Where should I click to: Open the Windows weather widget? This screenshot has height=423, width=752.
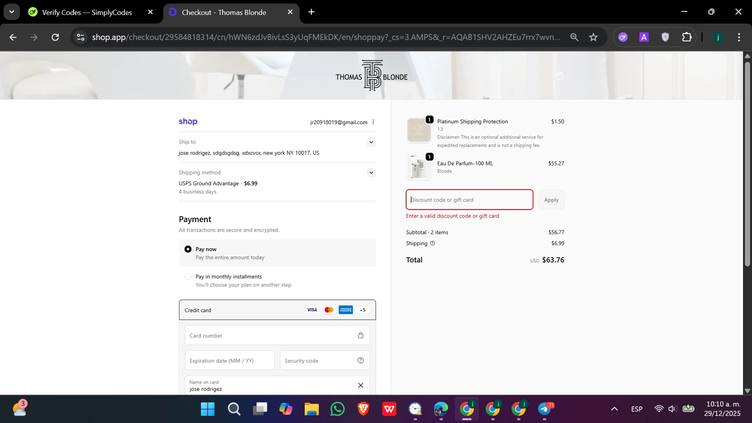20,409
